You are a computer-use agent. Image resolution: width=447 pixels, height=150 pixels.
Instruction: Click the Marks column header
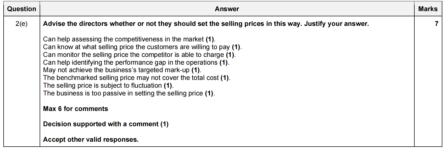[428, 9]
